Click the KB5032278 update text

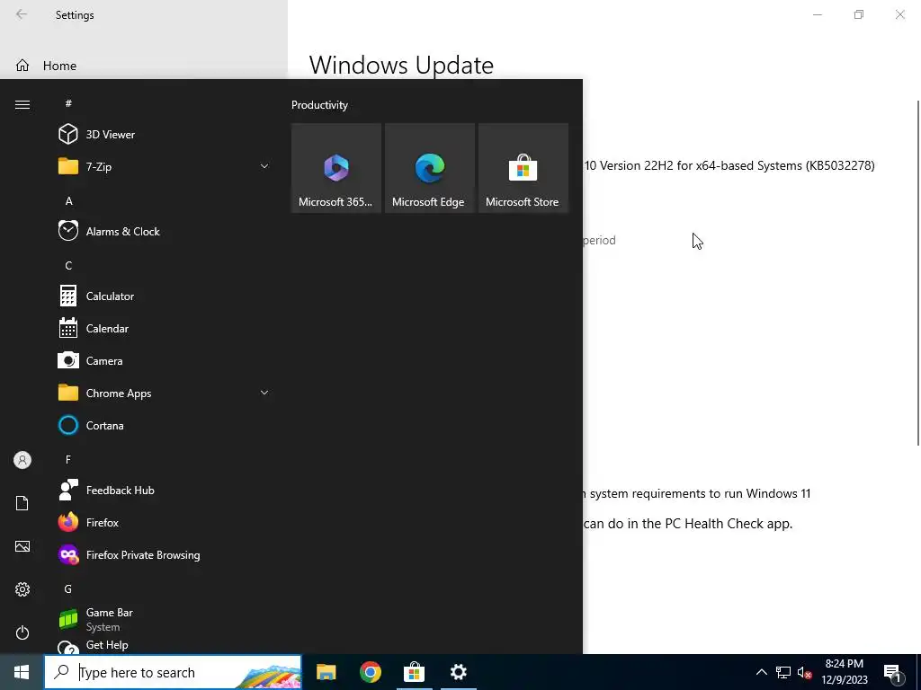click(x=729, y=165)
